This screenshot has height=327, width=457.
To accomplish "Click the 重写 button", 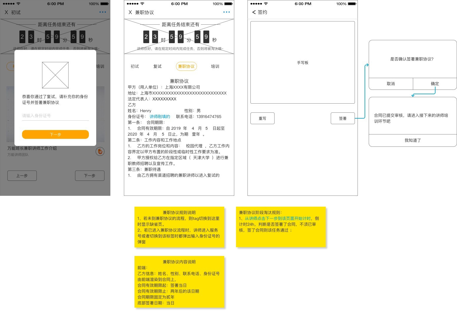I will (x=262, y=118).
